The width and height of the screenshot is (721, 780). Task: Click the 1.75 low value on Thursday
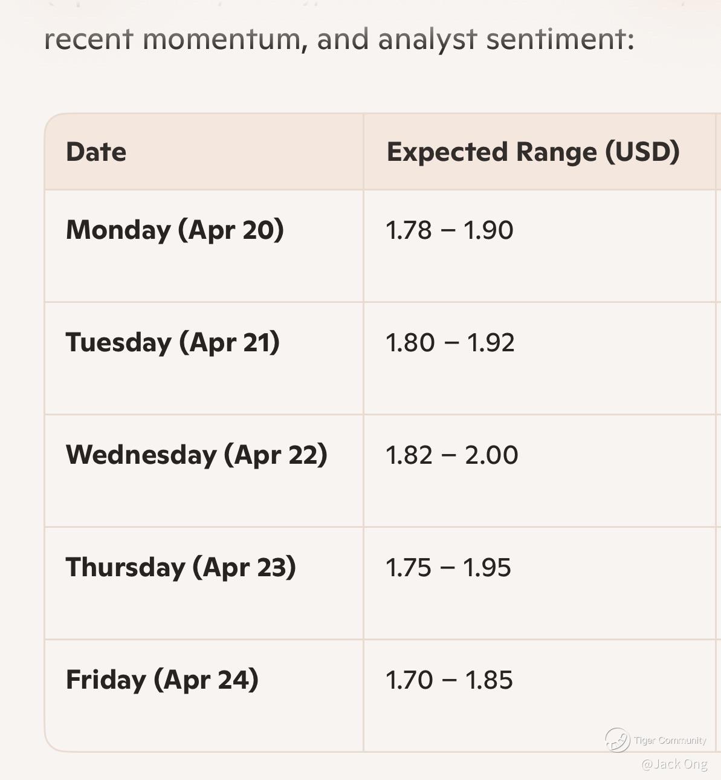pyautogui.click(x=409, y=568)
